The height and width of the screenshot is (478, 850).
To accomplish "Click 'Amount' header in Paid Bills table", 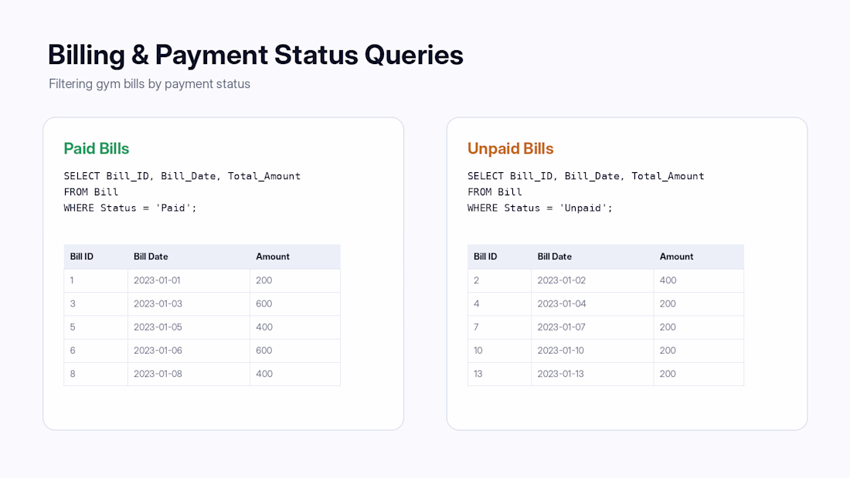I will click(x=273, y=257).
